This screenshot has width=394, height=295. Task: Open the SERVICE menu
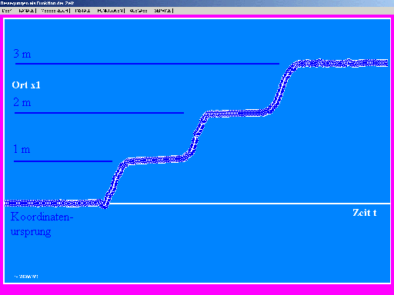pyautogui.click(x=163, y=11)
